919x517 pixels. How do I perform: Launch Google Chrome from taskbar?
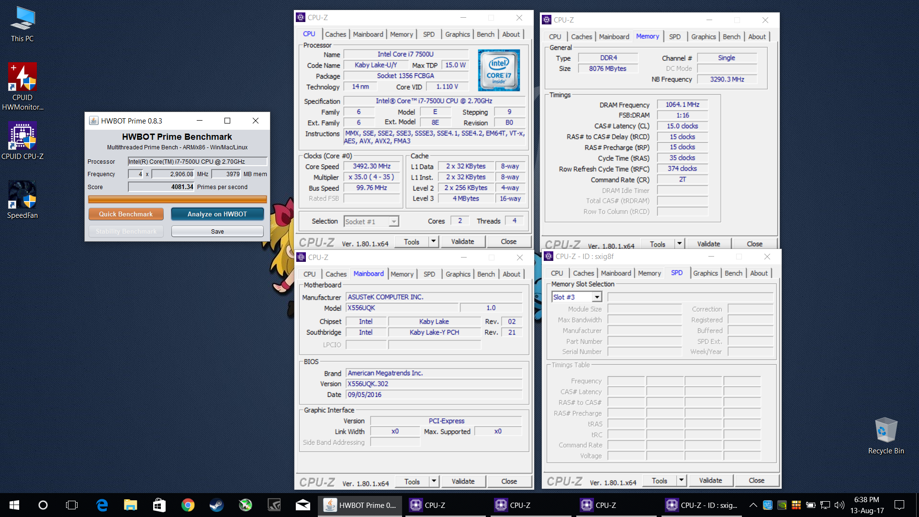tap(188, 505)
